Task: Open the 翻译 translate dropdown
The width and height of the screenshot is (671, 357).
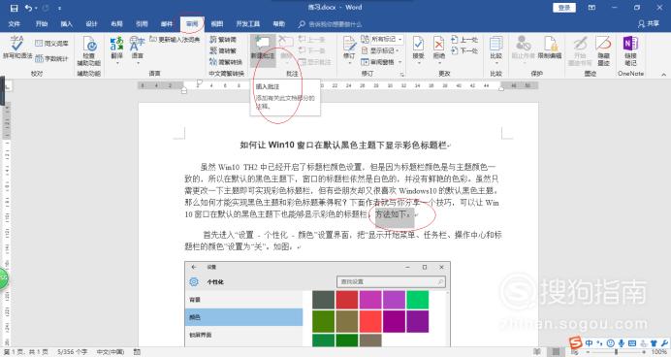Action: [x=116, y=50]
